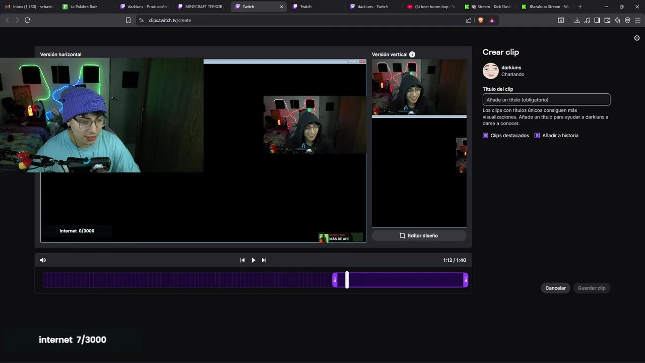
Task: Click the muted-audio icon on Kick Dashboard tab
Action: (x=473, y=7)
